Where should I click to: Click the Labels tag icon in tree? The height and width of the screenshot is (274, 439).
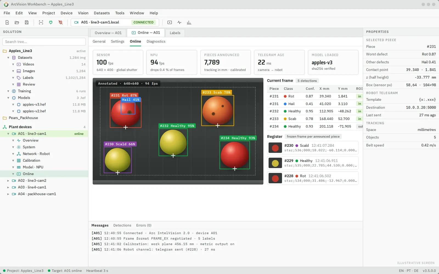point(19,78)
